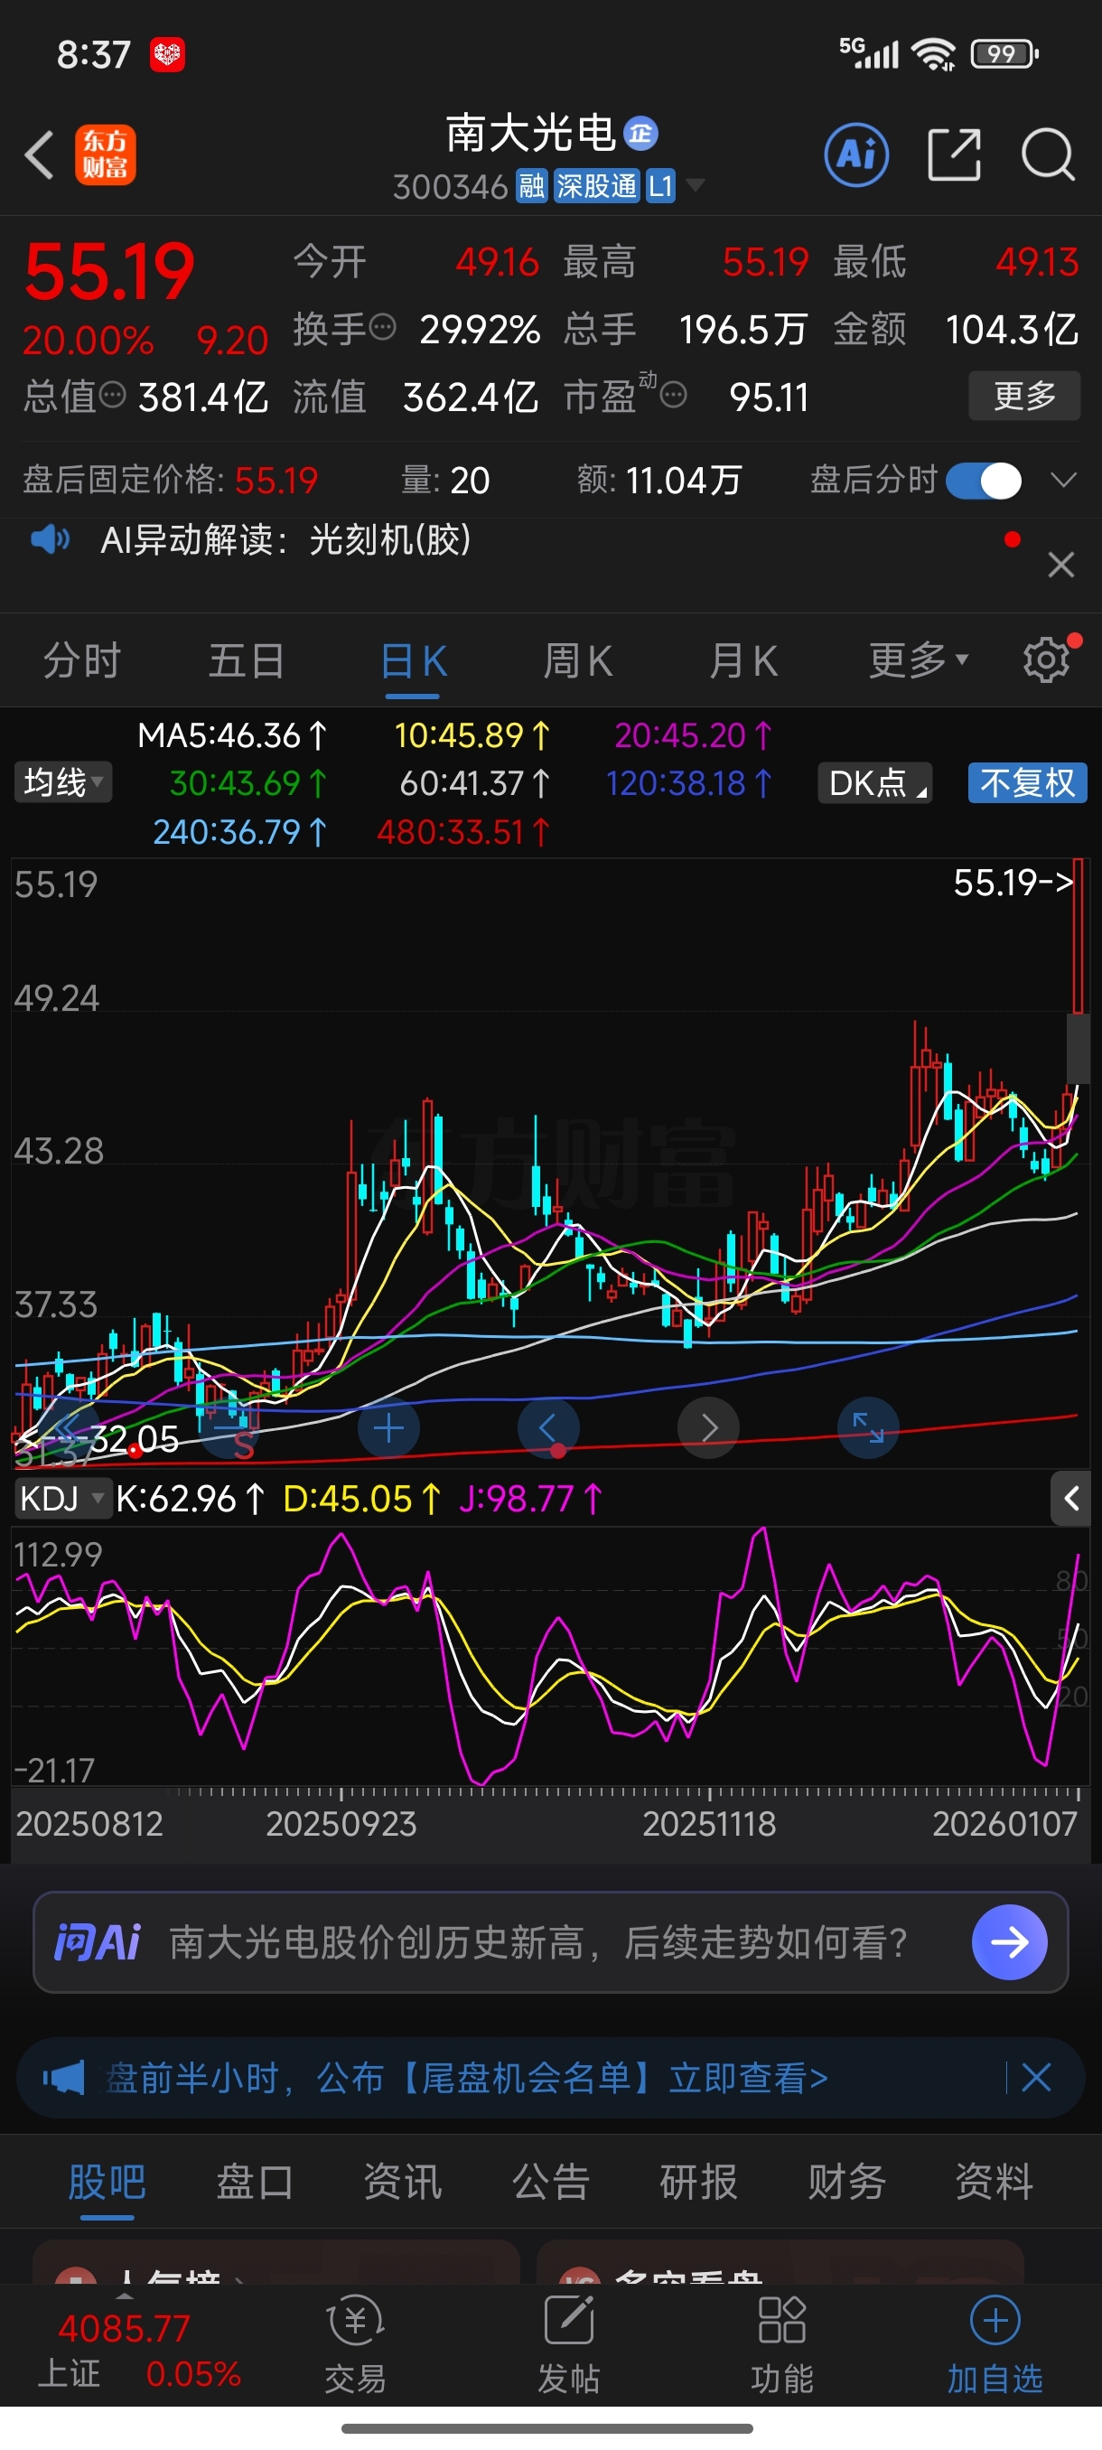Image resolution: width=1102 pixels, height=2450 pixels.
Task: Select the 日K tab
Action: coord(413,661)
